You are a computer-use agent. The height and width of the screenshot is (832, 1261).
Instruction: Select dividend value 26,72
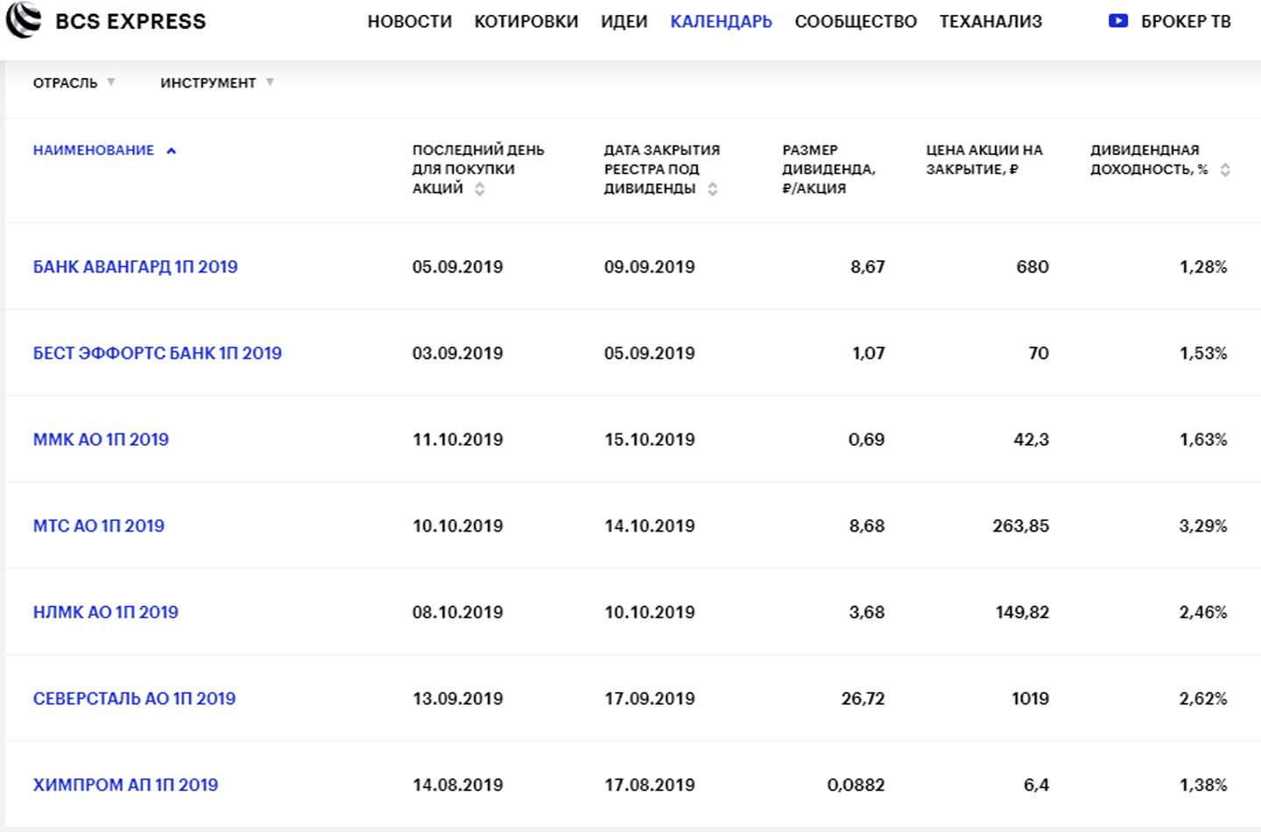point(863,699)
